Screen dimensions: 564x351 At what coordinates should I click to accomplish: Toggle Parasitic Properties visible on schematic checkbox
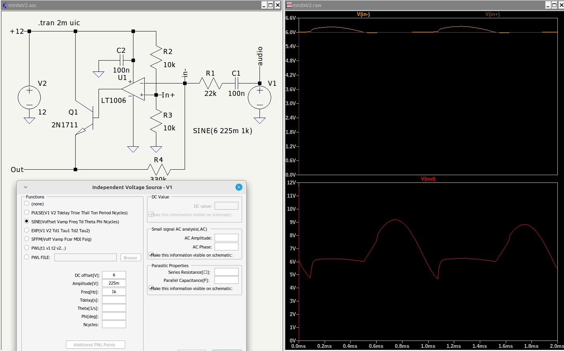(x=151, y=288)
